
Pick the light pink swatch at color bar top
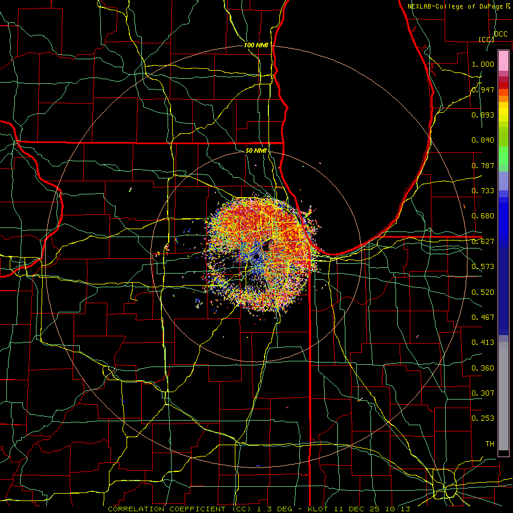(x=503, y=60)
